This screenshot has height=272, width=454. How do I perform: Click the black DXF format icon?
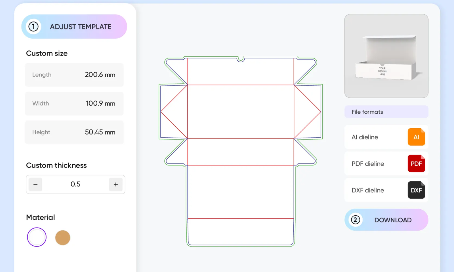416,190
